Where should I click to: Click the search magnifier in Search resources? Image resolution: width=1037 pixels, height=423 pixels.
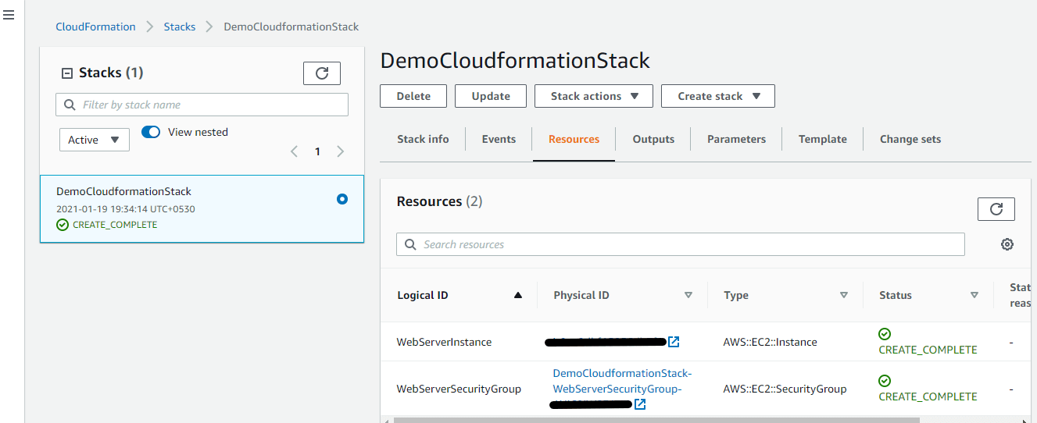pos(411,244)
